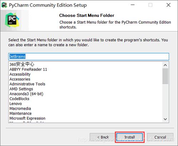Click the JetBrains folder name field
Screen dimensions: 178x146
click(89, 57)
